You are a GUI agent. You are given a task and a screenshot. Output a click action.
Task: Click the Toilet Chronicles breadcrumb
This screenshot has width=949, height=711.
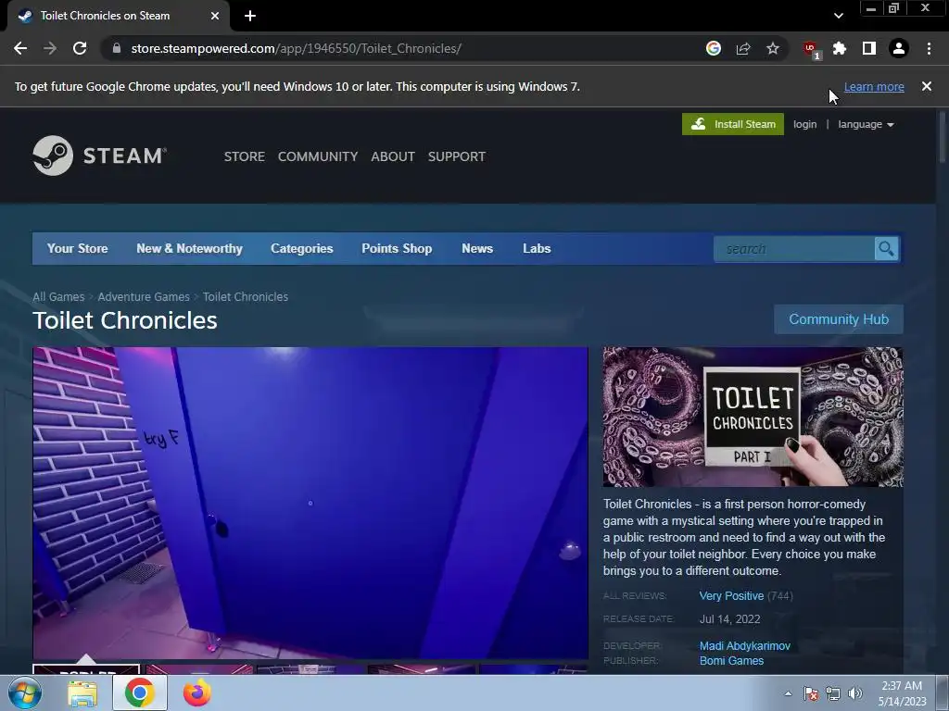(245, 297)
